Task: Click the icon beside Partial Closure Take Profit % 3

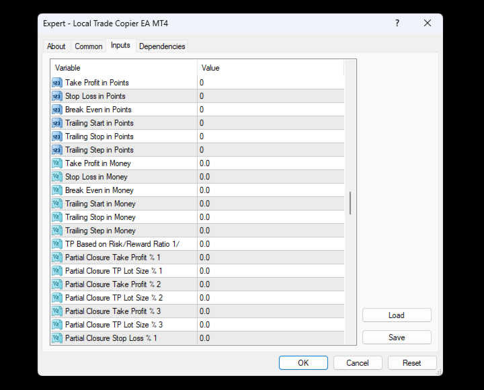Action: tap(57, 311)
